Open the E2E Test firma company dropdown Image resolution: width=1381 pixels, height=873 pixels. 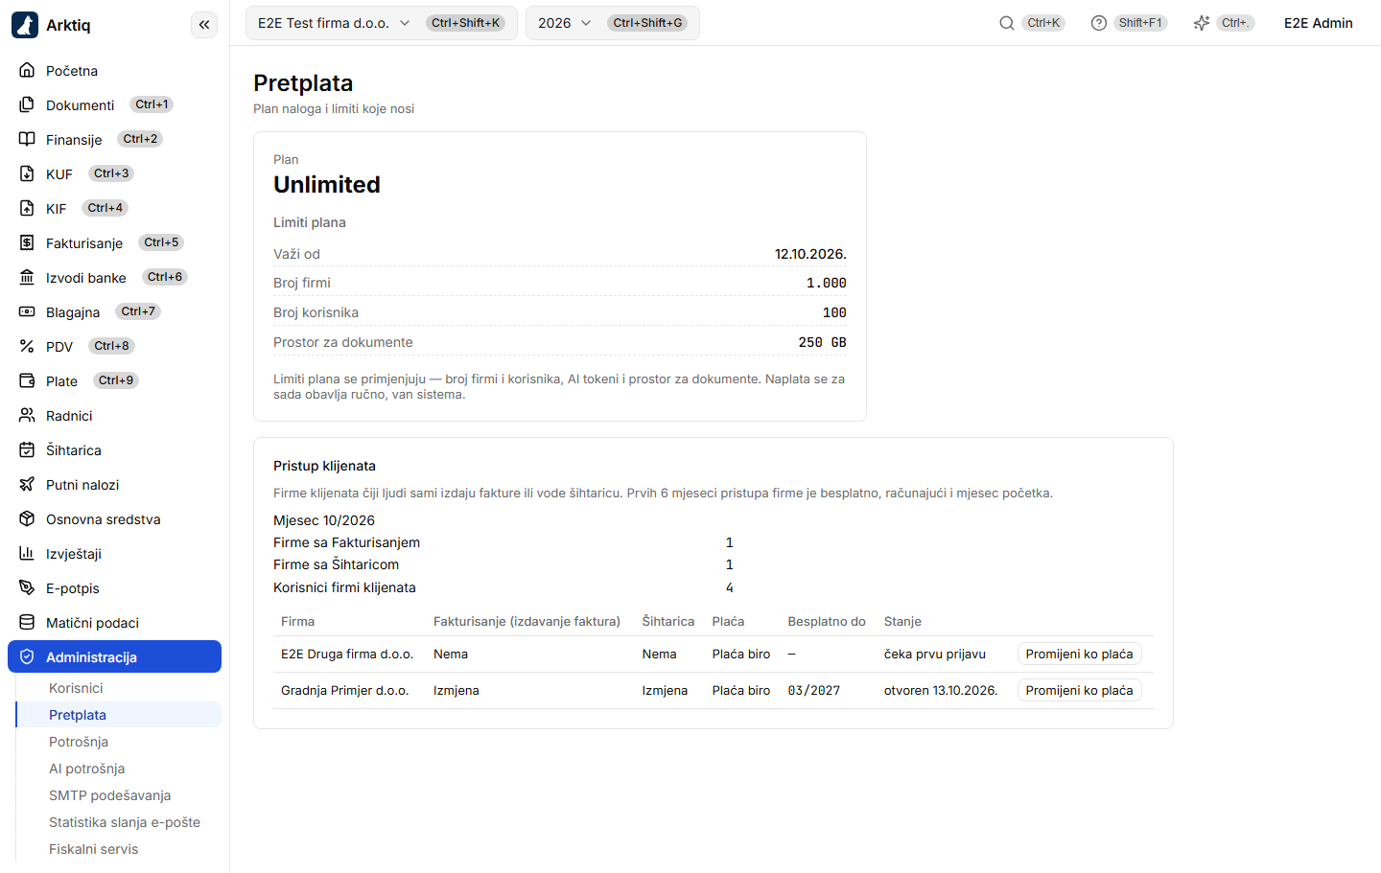pyautogui.click(x=382, y=23)
